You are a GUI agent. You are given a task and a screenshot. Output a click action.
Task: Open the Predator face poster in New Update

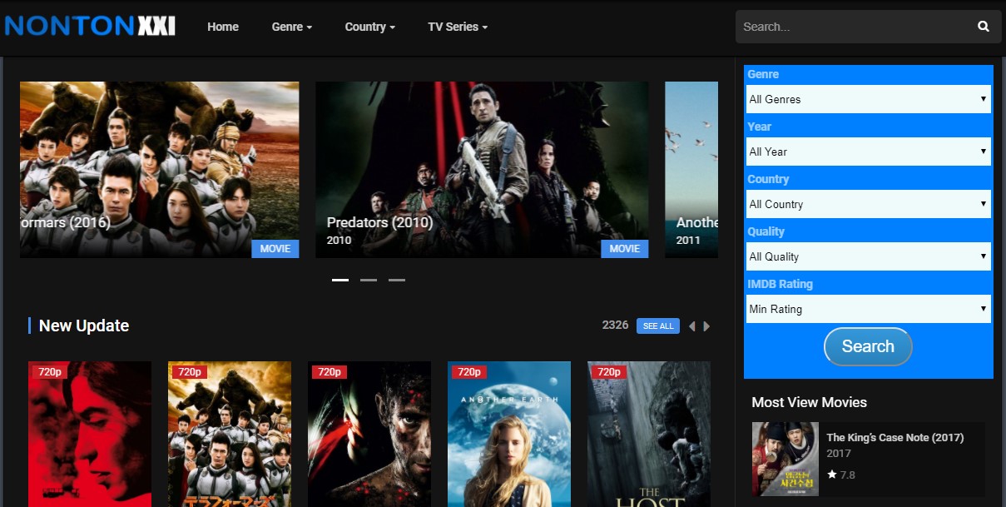click(369, 434)
